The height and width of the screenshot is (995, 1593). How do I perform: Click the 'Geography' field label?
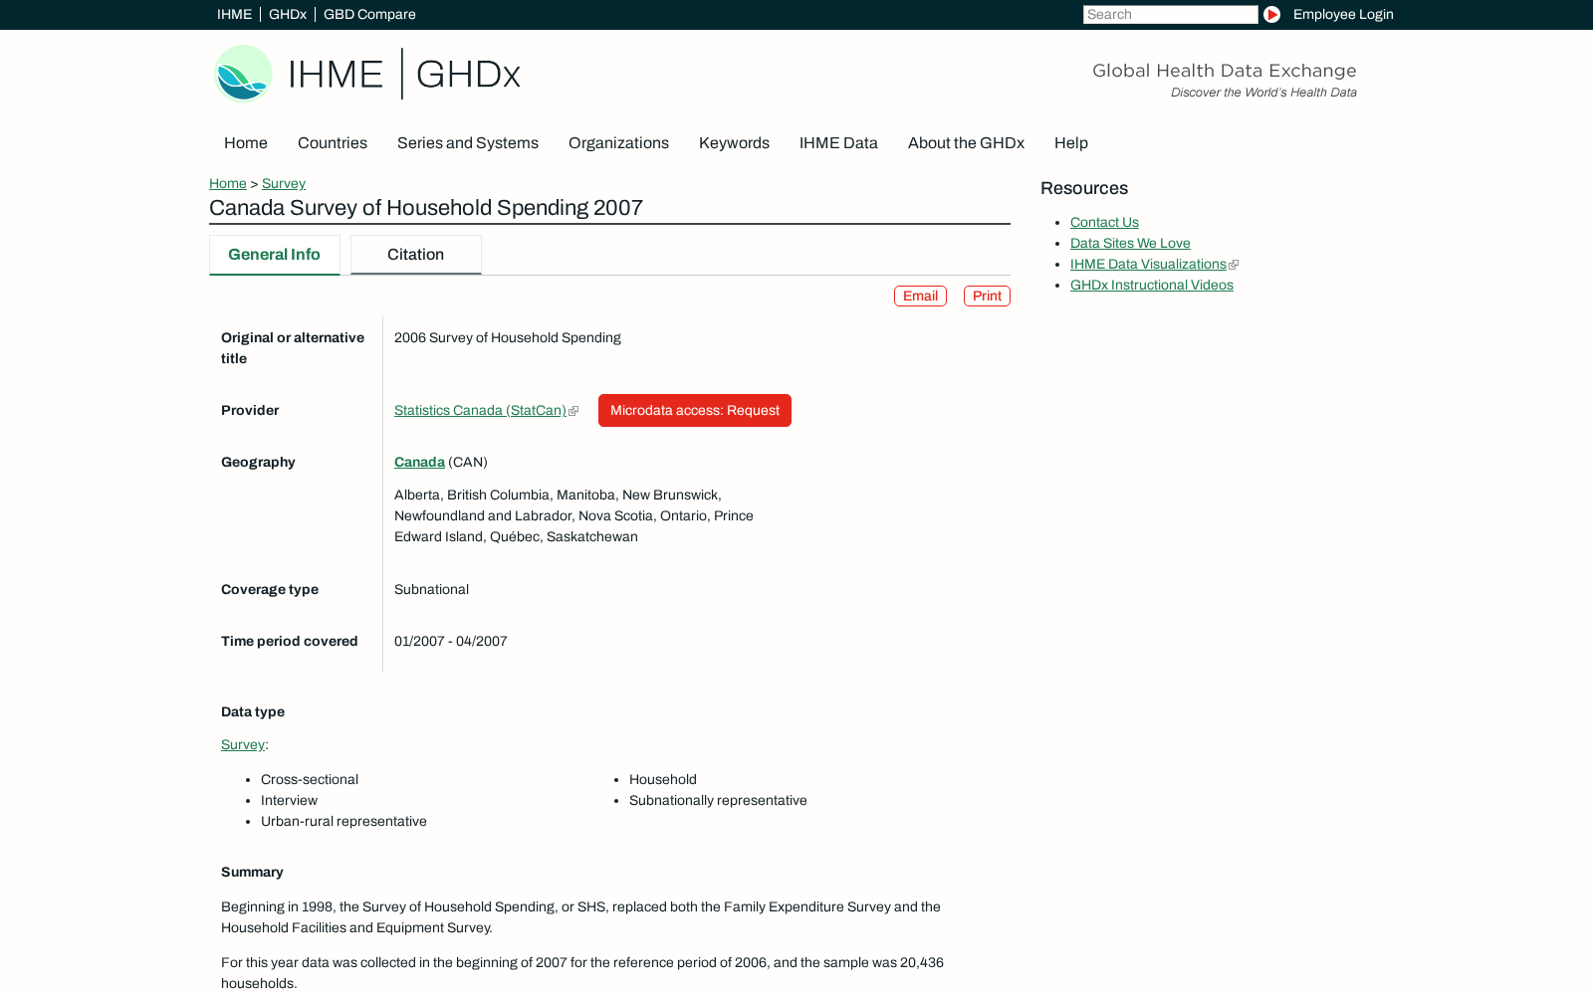pyautogui.click(x=258, y=462)
